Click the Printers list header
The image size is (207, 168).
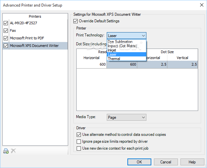click(35, 16)
